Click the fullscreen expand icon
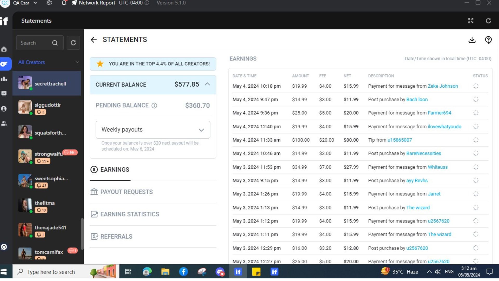The width and height of the screenshot is (499, 281). click(471, 21)
